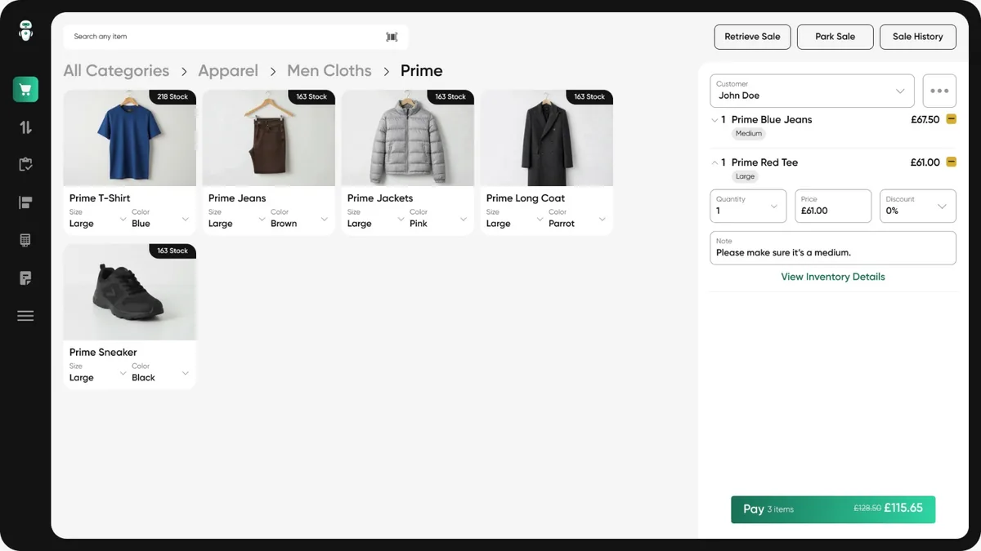This screenshot has height=551, width=981.
Task: Open Prime Sneaker Color Black dropdown
Action: pos(160,372)
